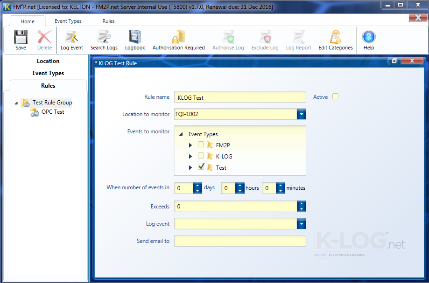Image resolution: width=429 pixels, height=283 pixels.
Task: Click the Authorise Log icon
Action: 228,37
